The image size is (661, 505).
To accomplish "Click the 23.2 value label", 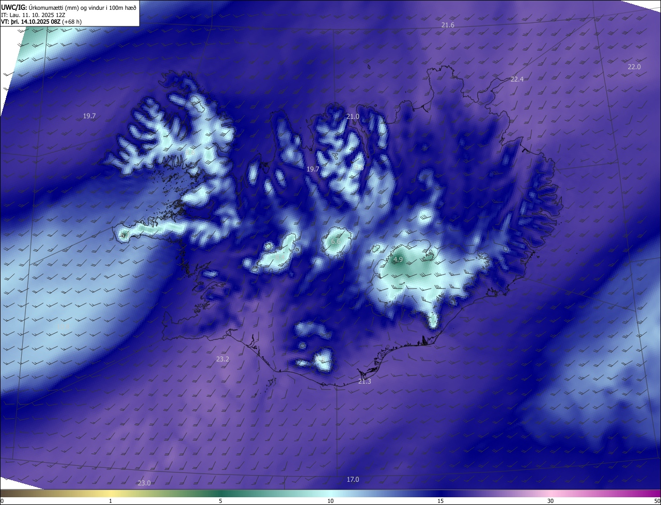I will (x=223, y=359).
